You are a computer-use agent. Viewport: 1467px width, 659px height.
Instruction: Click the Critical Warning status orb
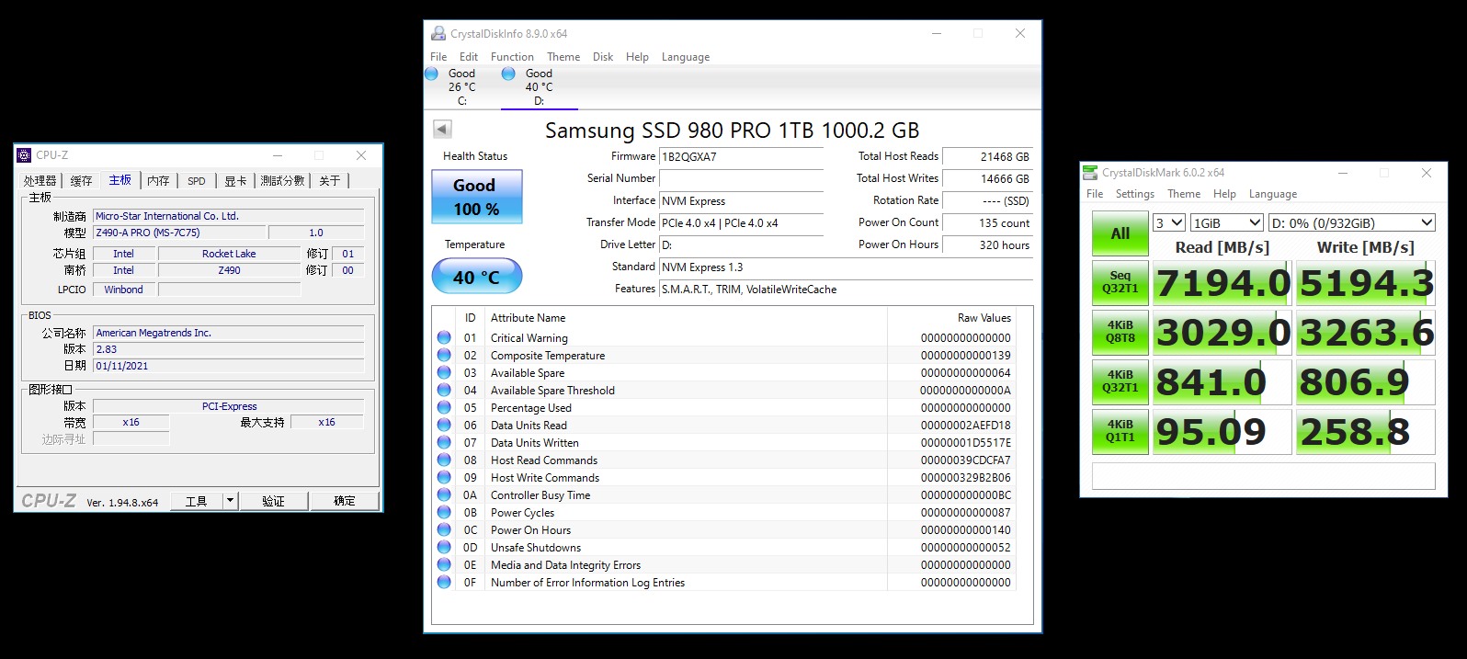point(444,338)
